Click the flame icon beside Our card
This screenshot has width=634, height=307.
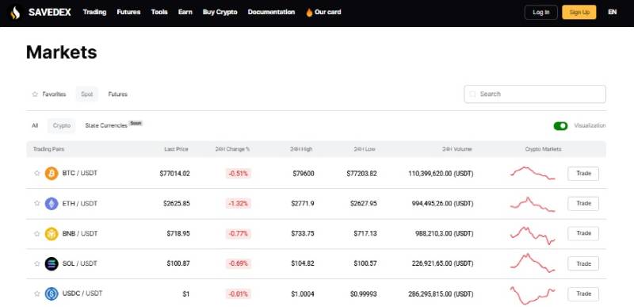(x=309, y=13)
